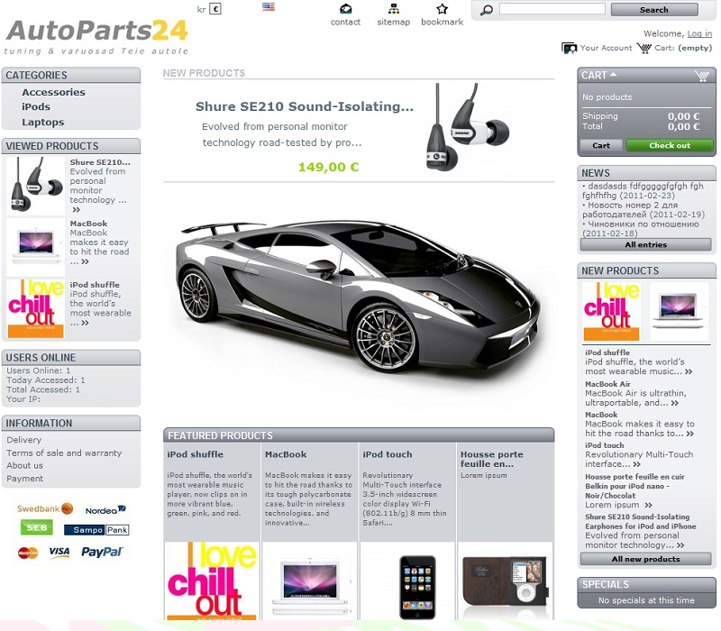
Task: Open the Payment information link
Action: coord(25,479)
